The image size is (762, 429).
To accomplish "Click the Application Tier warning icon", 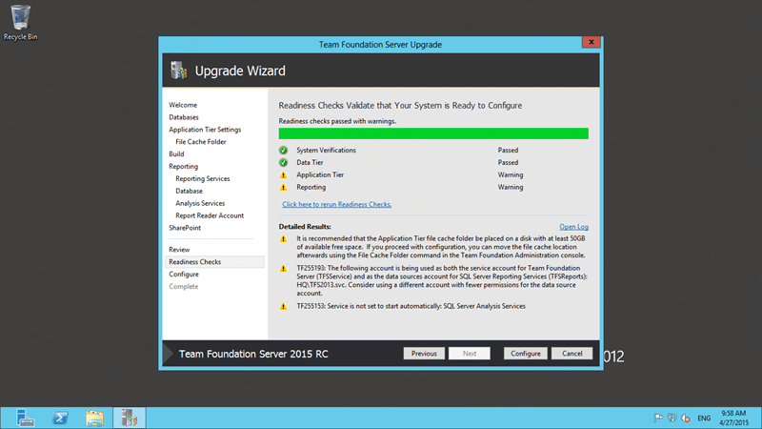I will click(283, 174).
